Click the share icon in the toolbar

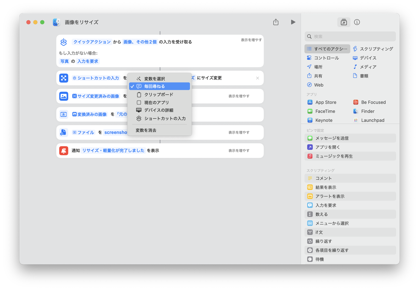276,22
